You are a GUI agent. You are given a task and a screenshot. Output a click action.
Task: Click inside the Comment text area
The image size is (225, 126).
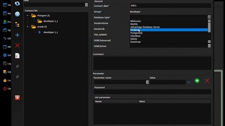tap(152, 63)
